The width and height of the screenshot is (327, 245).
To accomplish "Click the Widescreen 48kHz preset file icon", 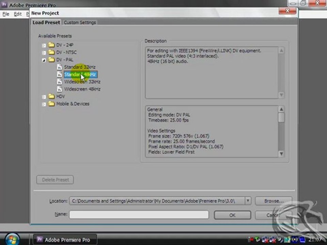I will click(x=59, y=89).
